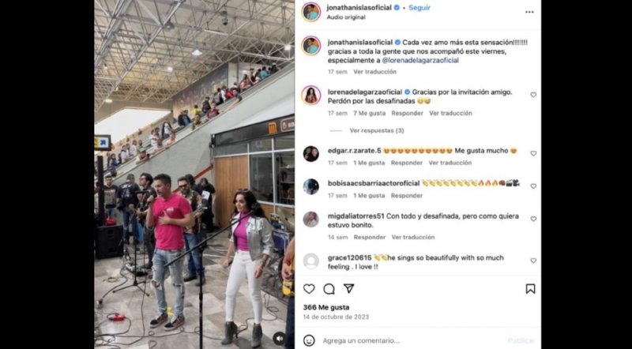This screenshot has height=349, width=632.
Task: View the 366 Me gusta likes list
Action: coord(326,307)
